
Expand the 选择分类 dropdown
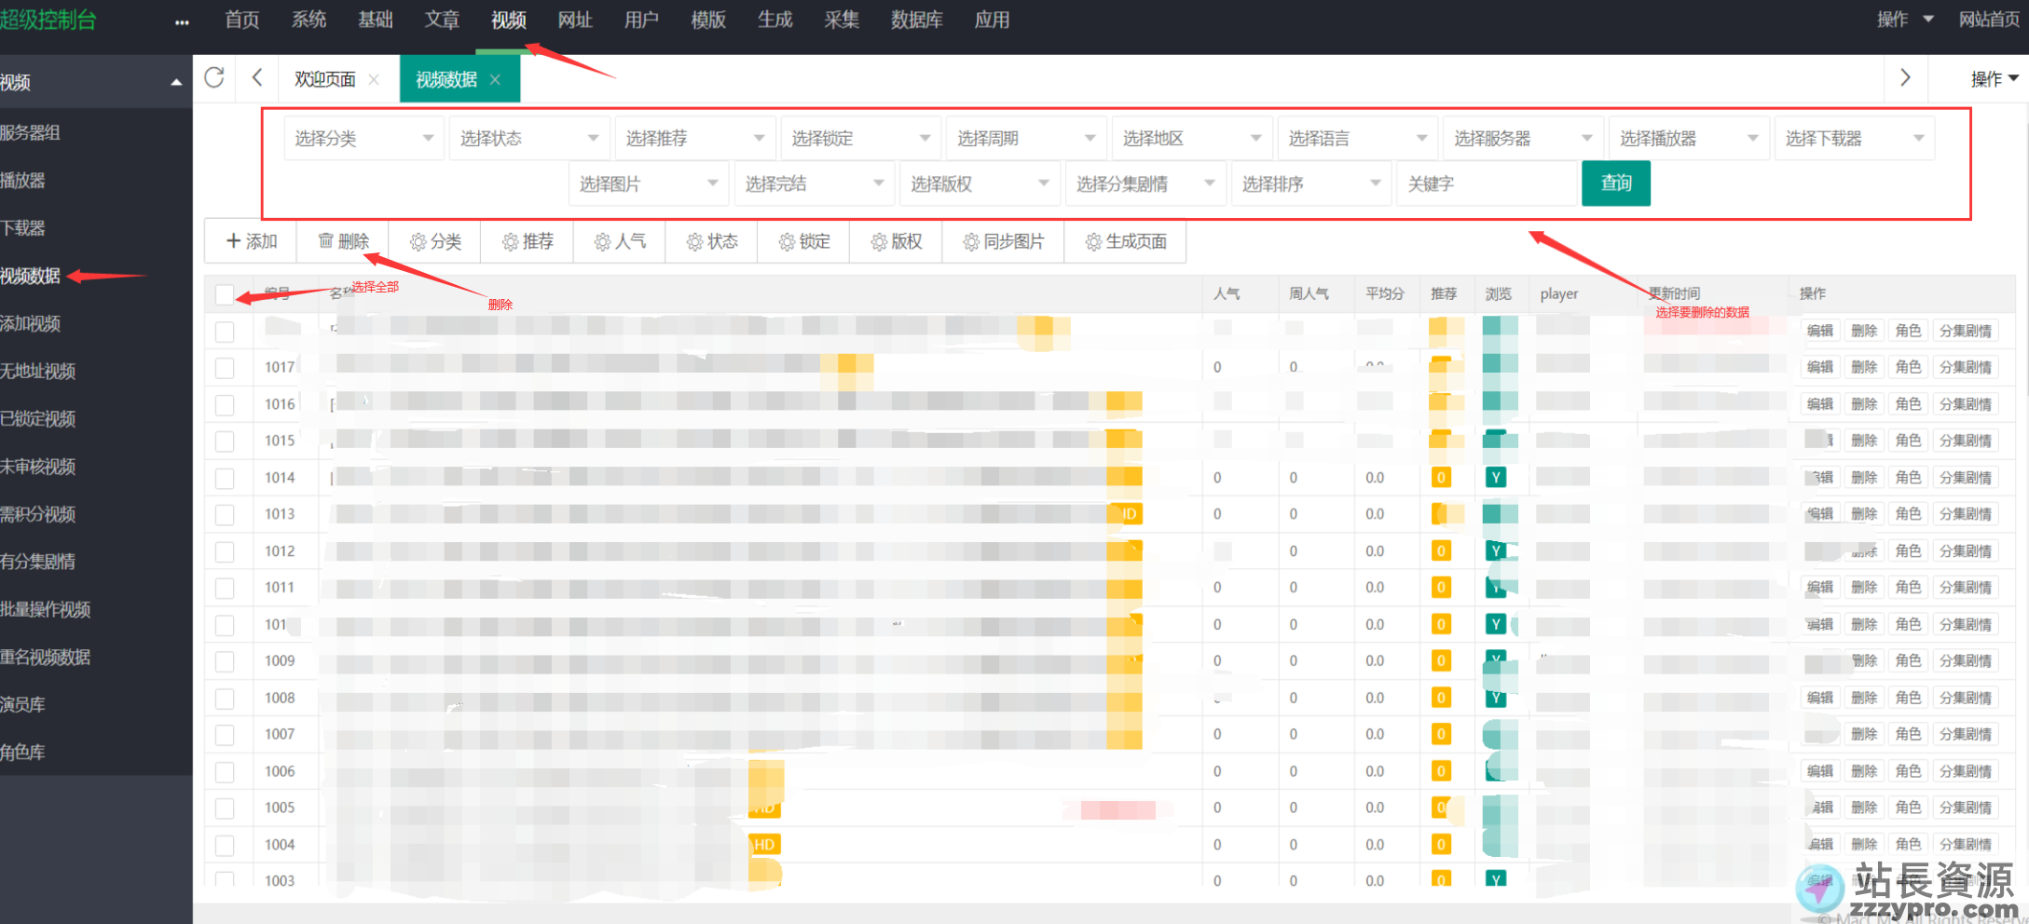363,139
